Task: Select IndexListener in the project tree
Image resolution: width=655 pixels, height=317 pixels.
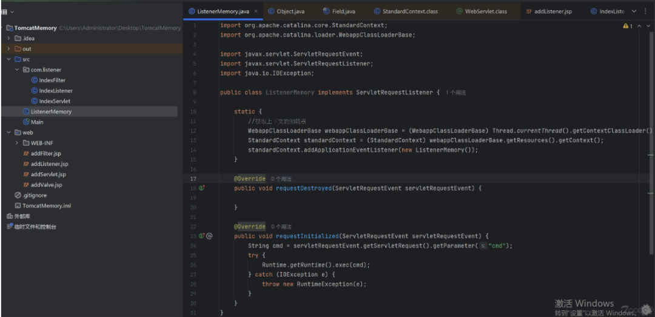Action: tap(56, 90)
